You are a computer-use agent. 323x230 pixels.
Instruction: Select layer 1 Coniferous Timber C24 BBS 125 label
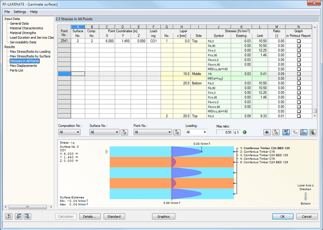[265, 148]
